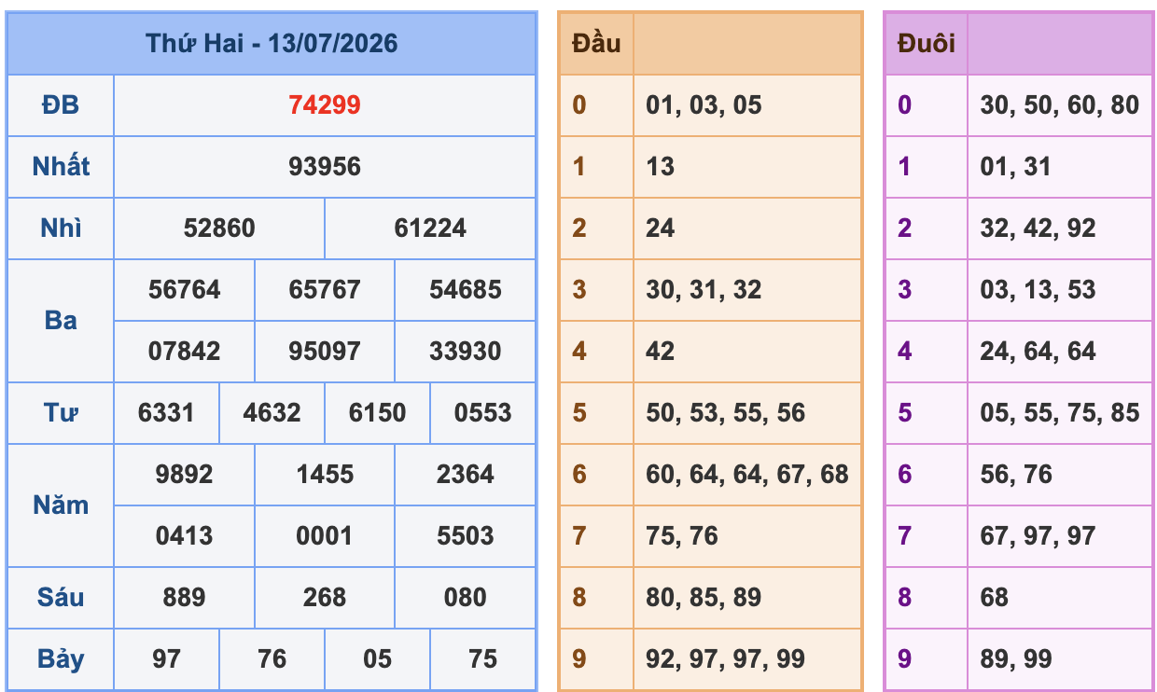Select fourth prize number 4632
Image resolution: width=1157 pixels, height=692 pixels.
(272, 413)
